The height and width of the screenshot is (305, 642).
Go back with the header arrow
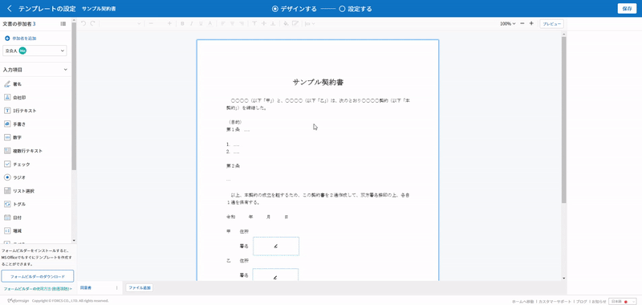(10, 9)
